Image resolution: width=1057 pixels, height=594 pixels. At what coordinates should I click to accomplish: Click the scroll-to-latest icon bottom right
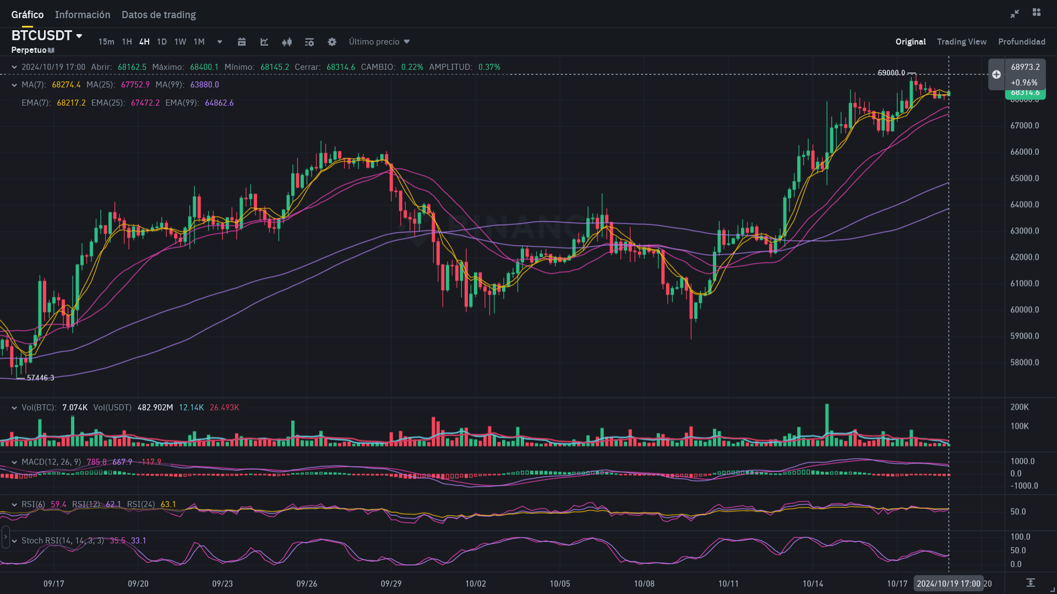tap(1031, 582)
